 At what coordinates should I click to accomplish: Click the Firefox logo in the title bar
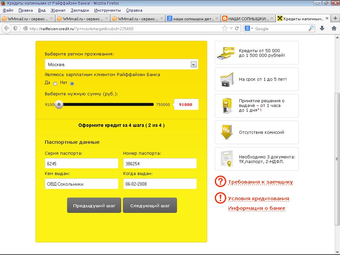tap(3, 3)
